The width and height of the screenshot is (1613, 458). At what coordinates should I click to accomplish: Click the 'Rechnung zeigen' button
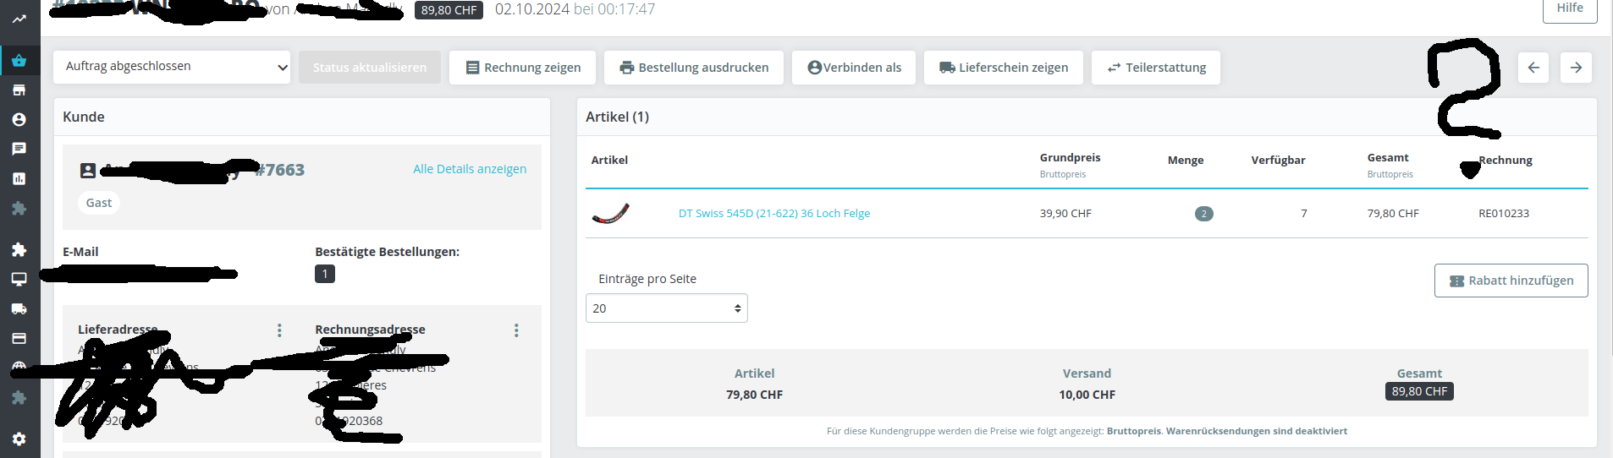522,68
